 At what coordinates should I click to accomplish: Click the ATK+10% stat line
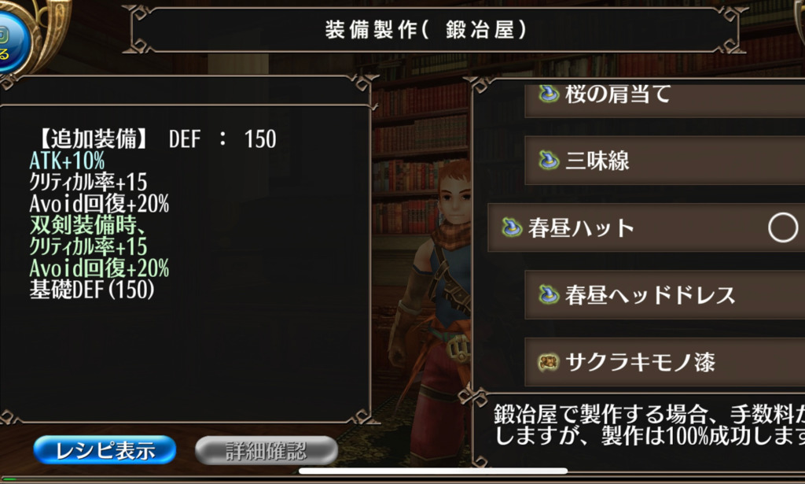point(67,161)
